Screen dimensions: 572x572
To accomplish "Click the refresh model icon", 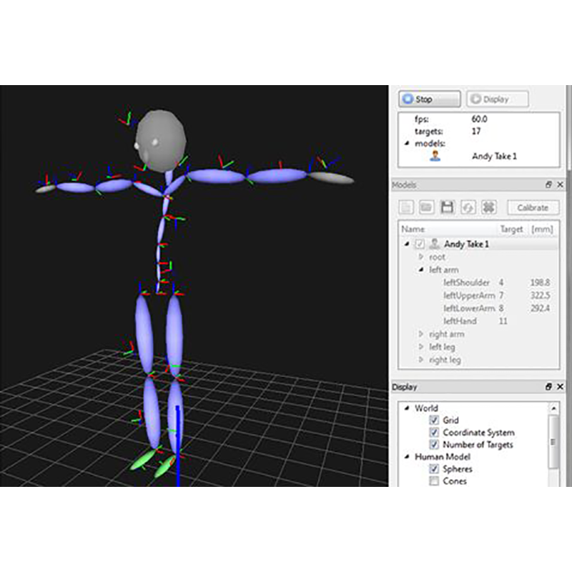I will tap(468, 207).
